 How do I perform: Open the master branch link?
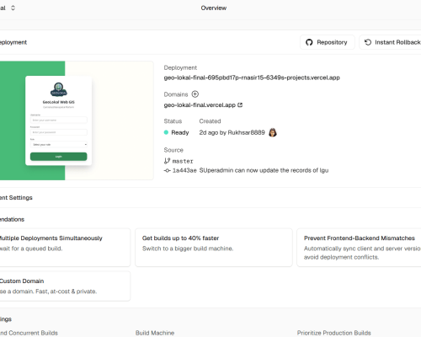pos(183,161)
